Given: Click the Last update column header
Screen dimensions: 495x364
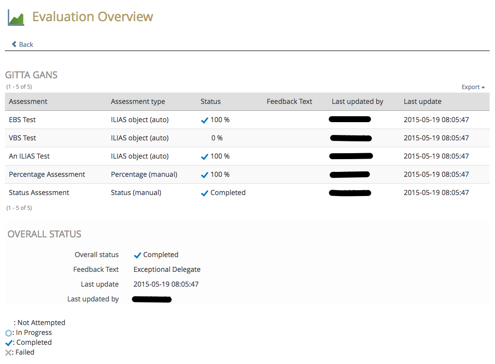Looking at the screenshot, I should pos(423,101).
